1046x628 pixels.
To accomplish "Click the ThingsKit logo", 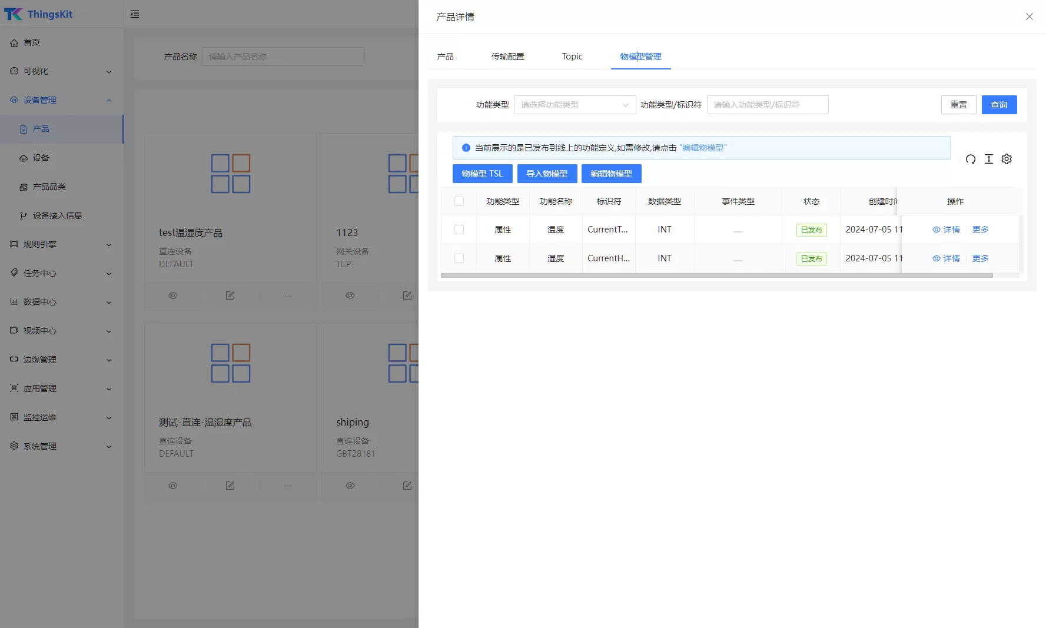I will click(x=39, y=14).
